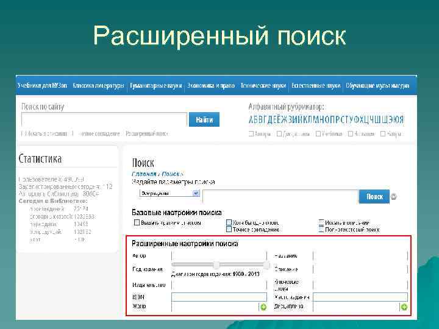Click the Поиск breadcrumb link

171,174
